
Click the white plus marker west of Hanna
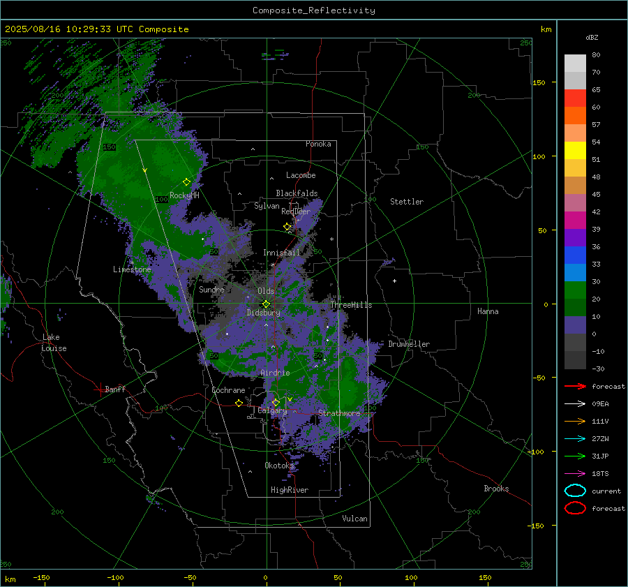[x=394, y=281]
